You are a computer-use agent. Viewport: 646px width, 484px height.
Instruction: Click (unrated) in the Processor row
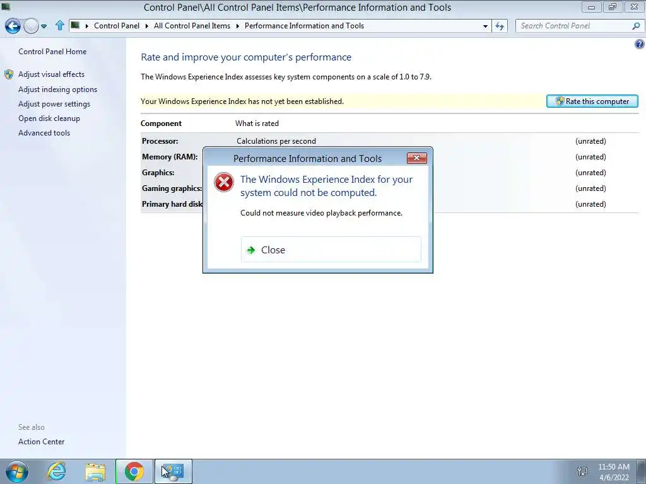pos(590,141)
